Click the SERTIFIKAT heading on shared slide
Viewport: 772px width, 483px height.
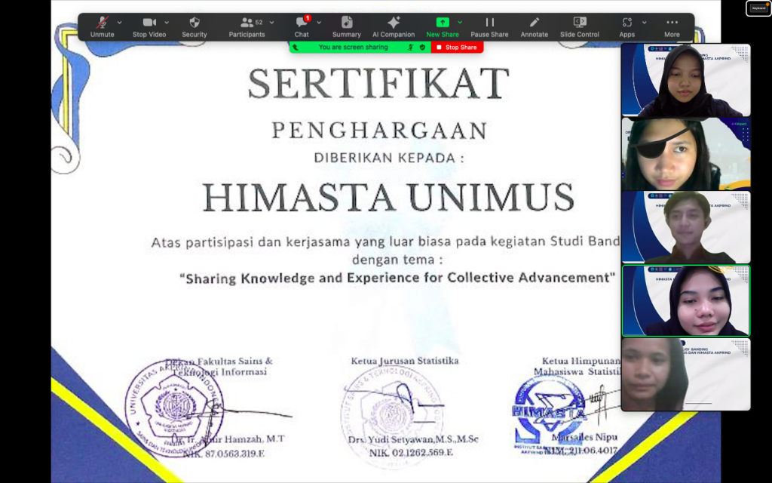[378, 84]
